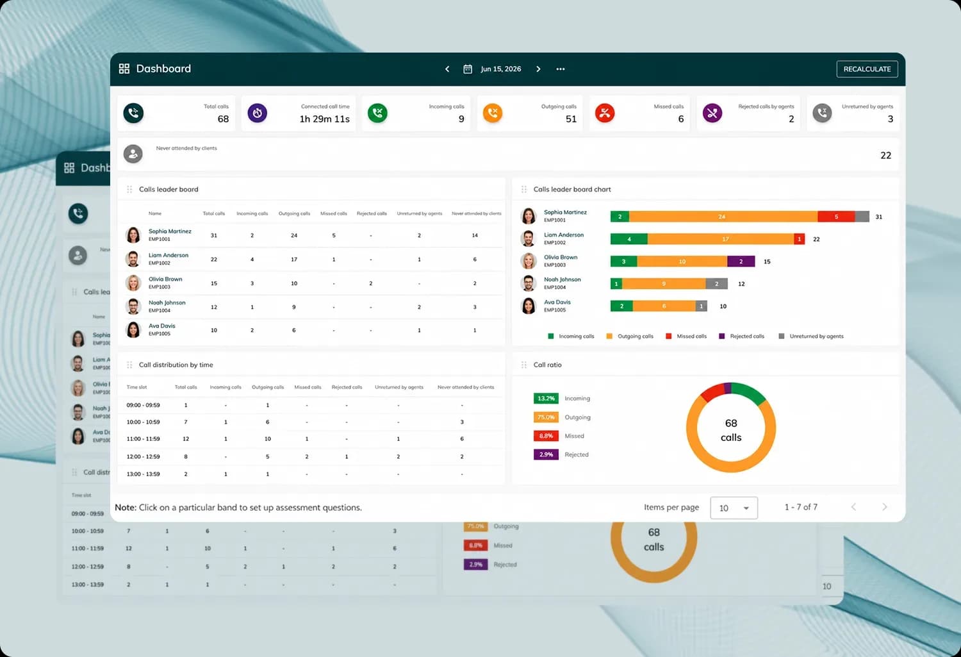The height and width of the screenshot is (657, 961).
Task: Grab the Calls leader board chart drag handle
Action: click(524, 189)
